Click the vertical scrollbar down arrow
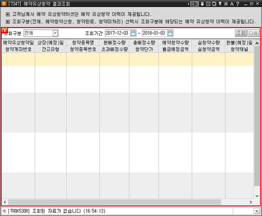 point(257,196)
